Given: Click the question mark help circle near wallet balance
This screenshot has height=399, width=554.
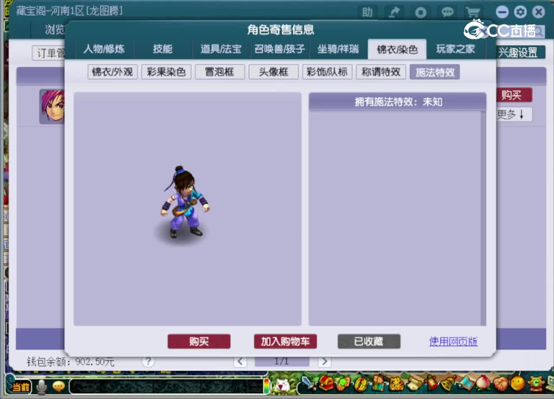Looking at the screenshot, I should pos(148,361).
